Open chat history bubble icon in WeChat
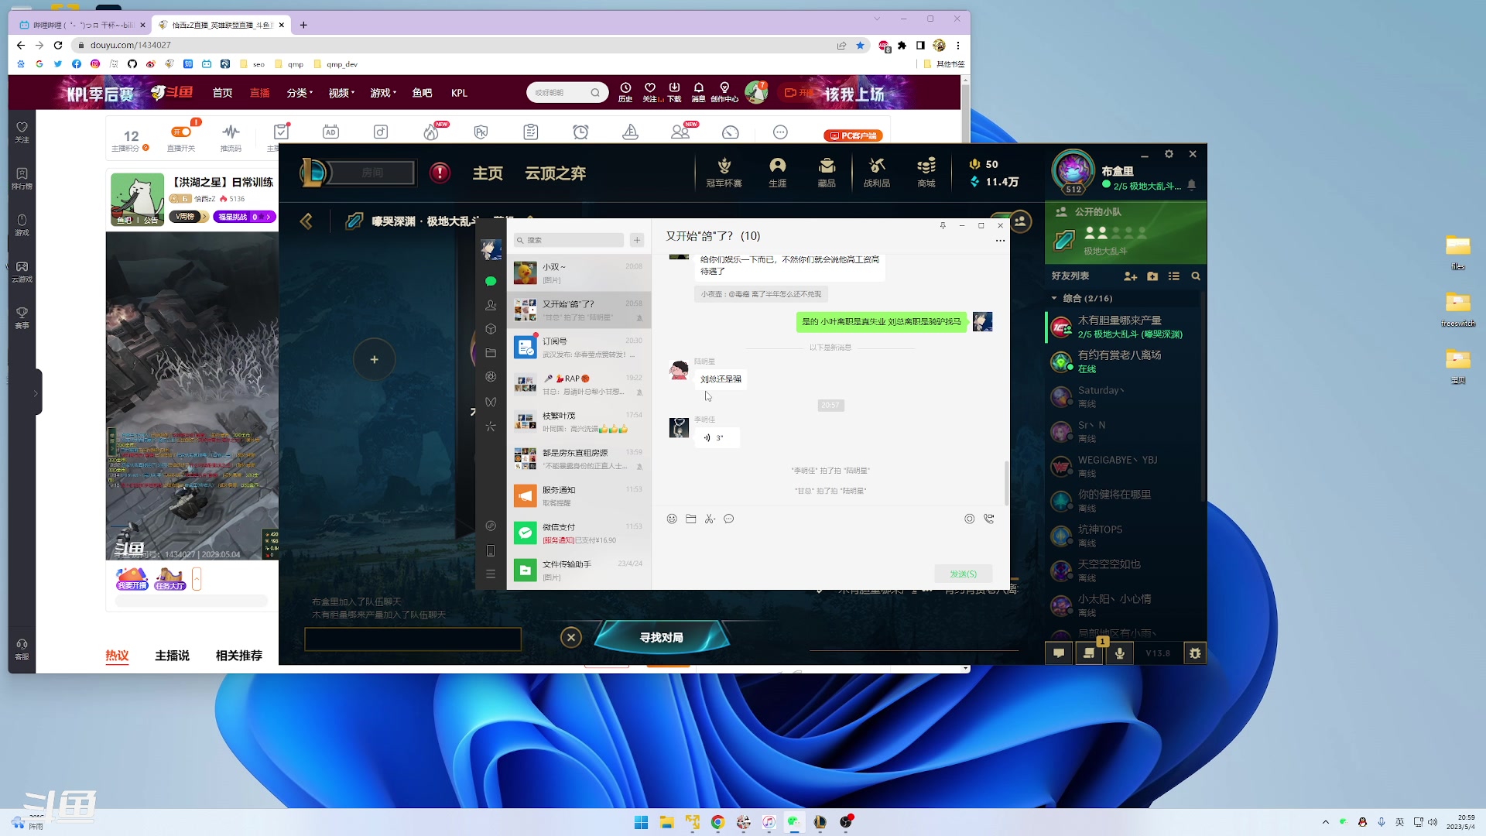This screenshot has width=1486, height=836. [728, 519]
